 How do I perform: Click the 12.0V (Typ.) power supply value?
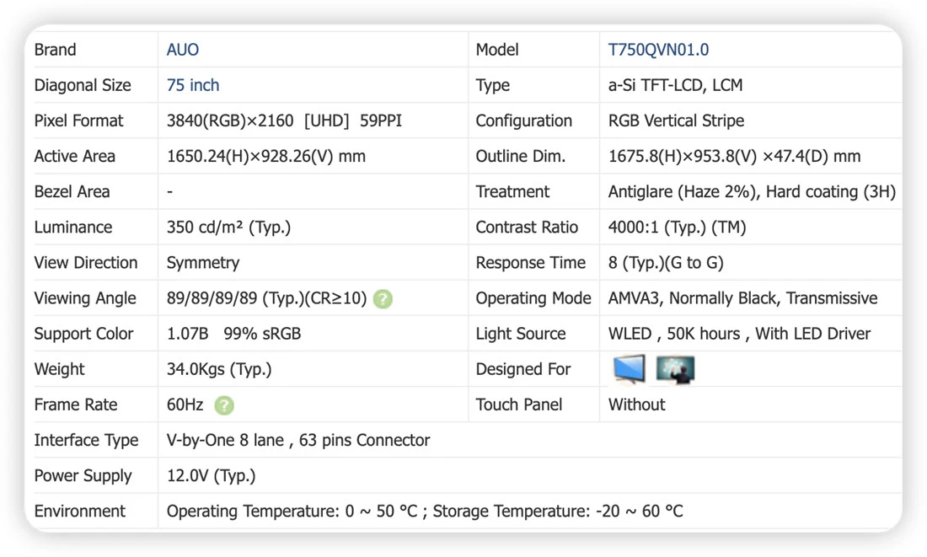pos(211,475)
